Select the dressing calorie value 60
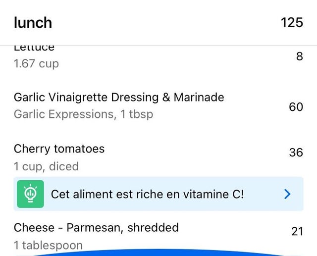 (296, 107)
